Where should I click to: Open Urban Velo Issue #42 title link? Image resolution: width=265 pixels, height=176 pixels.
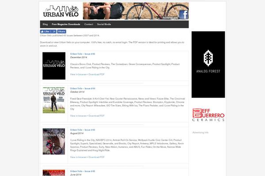pyautogui.click(x=83, y=171)
